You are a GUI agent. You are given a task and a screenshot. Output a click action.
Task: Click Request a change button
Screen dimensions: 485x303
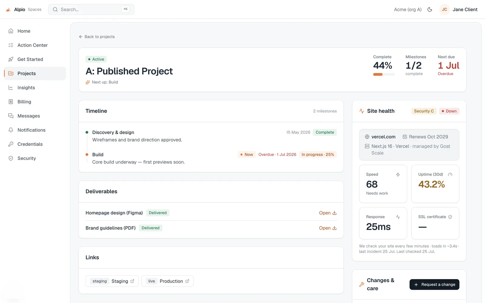pyautogui.click(x=434, y=285)
